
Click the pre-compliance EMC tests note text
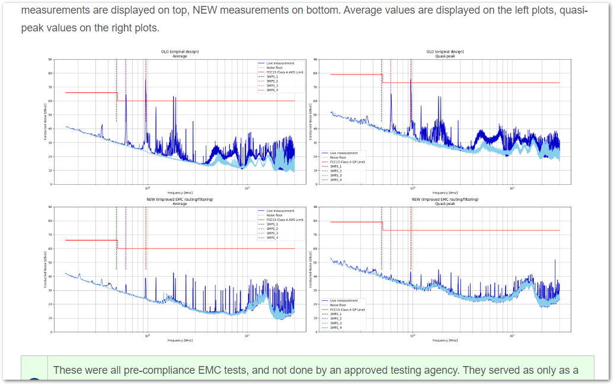315,370
